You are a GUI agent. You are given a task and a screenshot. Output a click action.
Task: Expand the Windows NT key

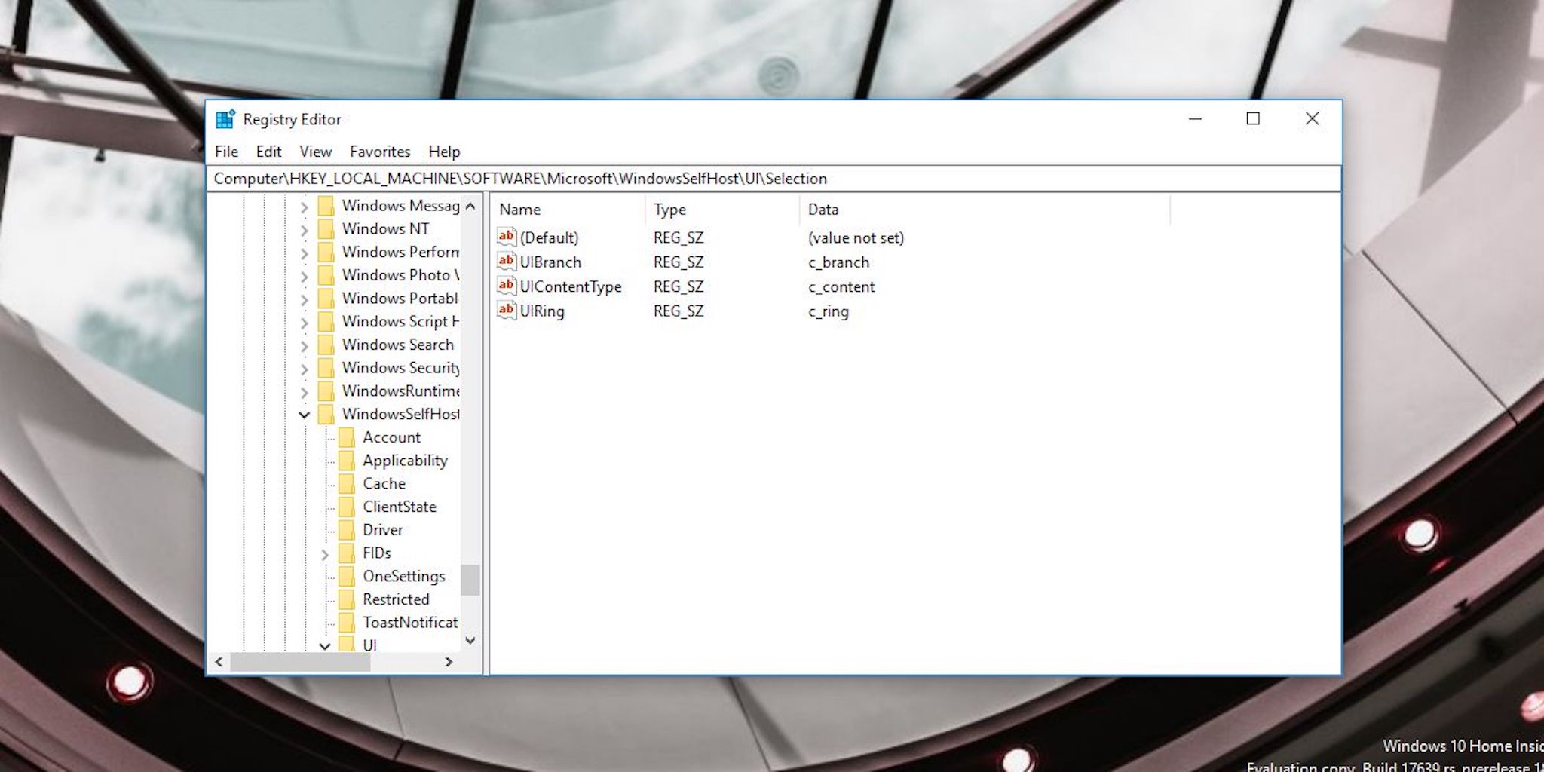pos(304,230)
